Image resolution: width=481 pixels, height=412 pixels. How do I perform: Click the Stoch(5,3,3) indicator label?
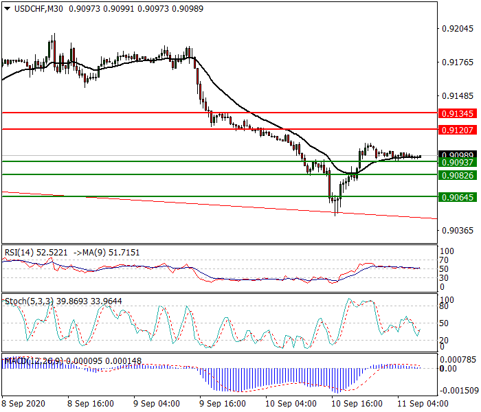[x=29, y=301]
